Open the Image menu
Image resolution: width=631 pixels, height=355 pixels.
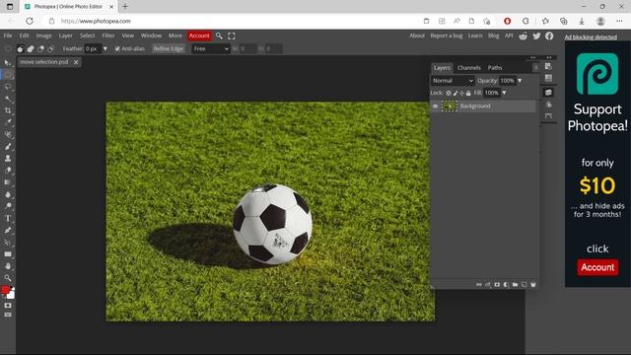coord(43,35)
